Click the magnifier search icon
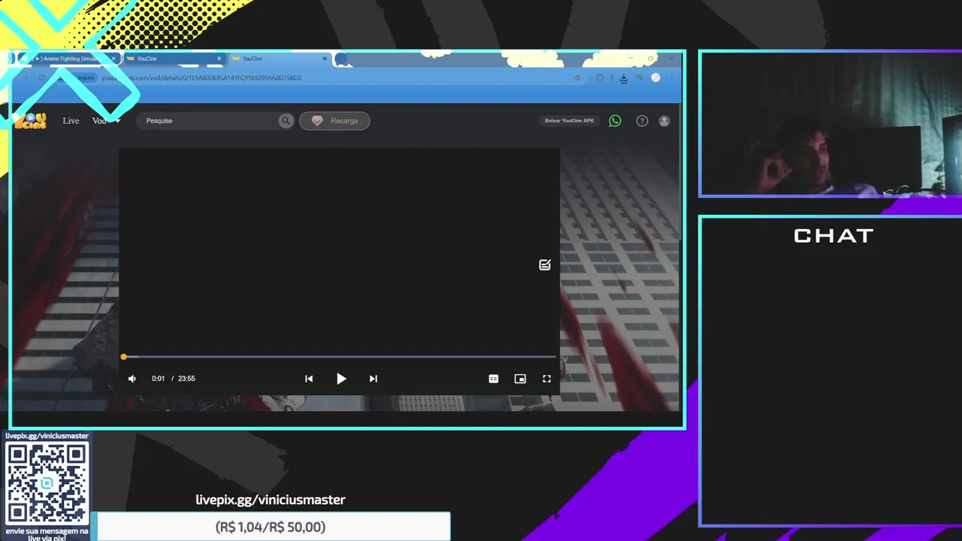 click(x=286, y=120)
